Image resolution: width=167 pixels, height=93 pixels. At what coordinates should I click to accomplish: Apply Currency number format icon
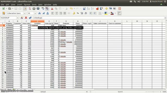point(74,13)
